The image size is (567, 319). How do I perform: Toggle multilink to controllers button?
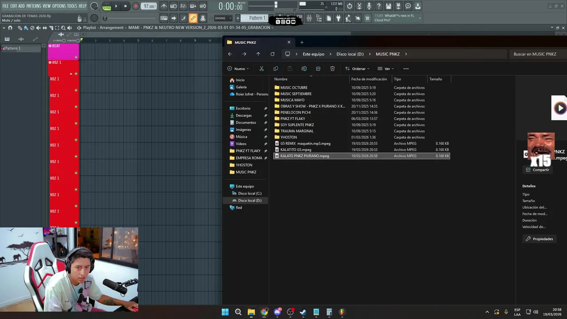203,18
